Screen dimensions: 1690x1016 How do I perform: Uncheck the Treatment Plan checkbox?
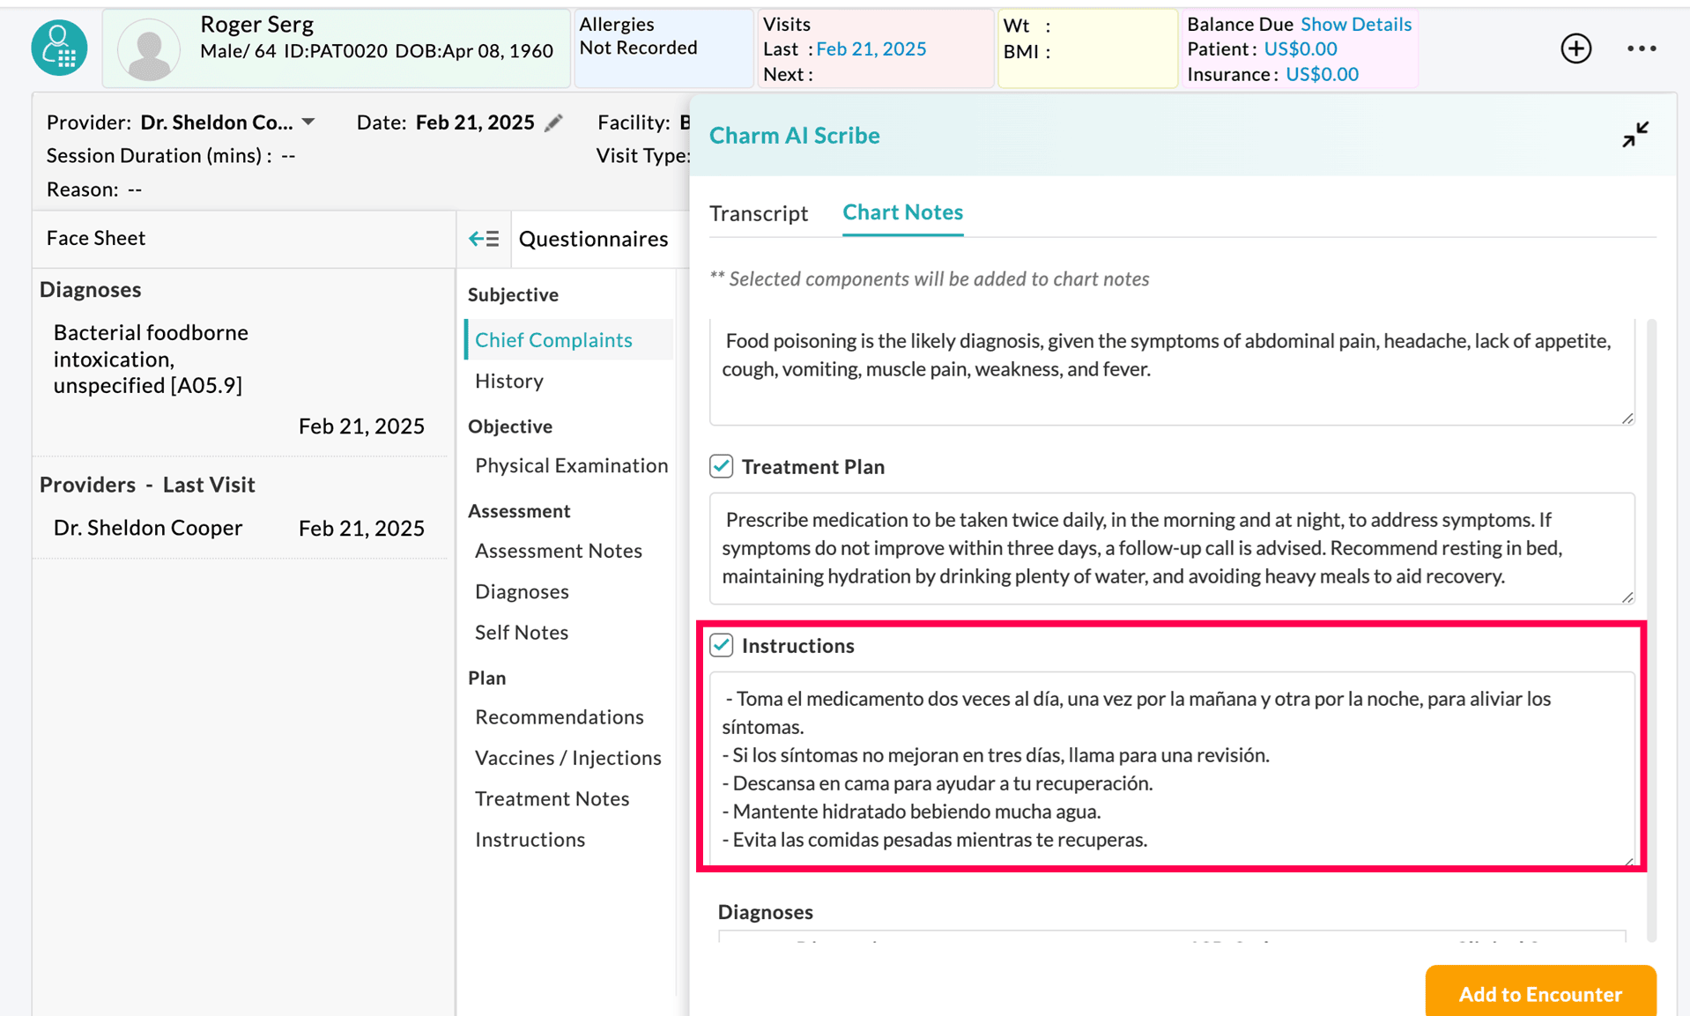[x=722, y=466]
